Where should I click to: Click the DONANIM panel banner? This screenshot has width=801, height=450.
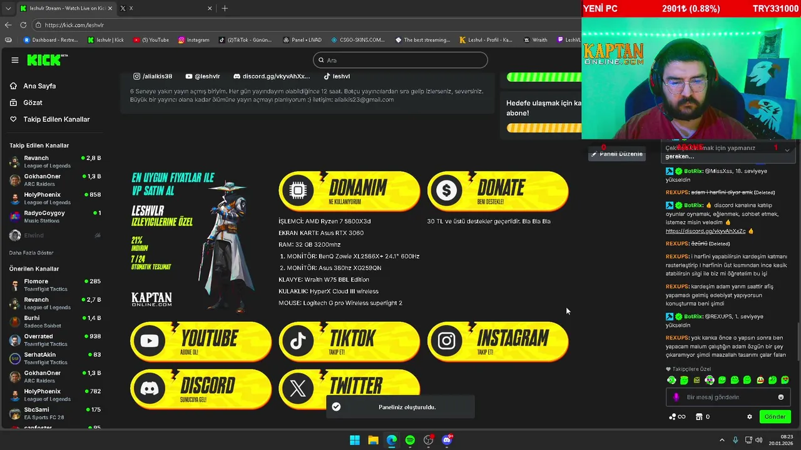click(x=349, y=191)
